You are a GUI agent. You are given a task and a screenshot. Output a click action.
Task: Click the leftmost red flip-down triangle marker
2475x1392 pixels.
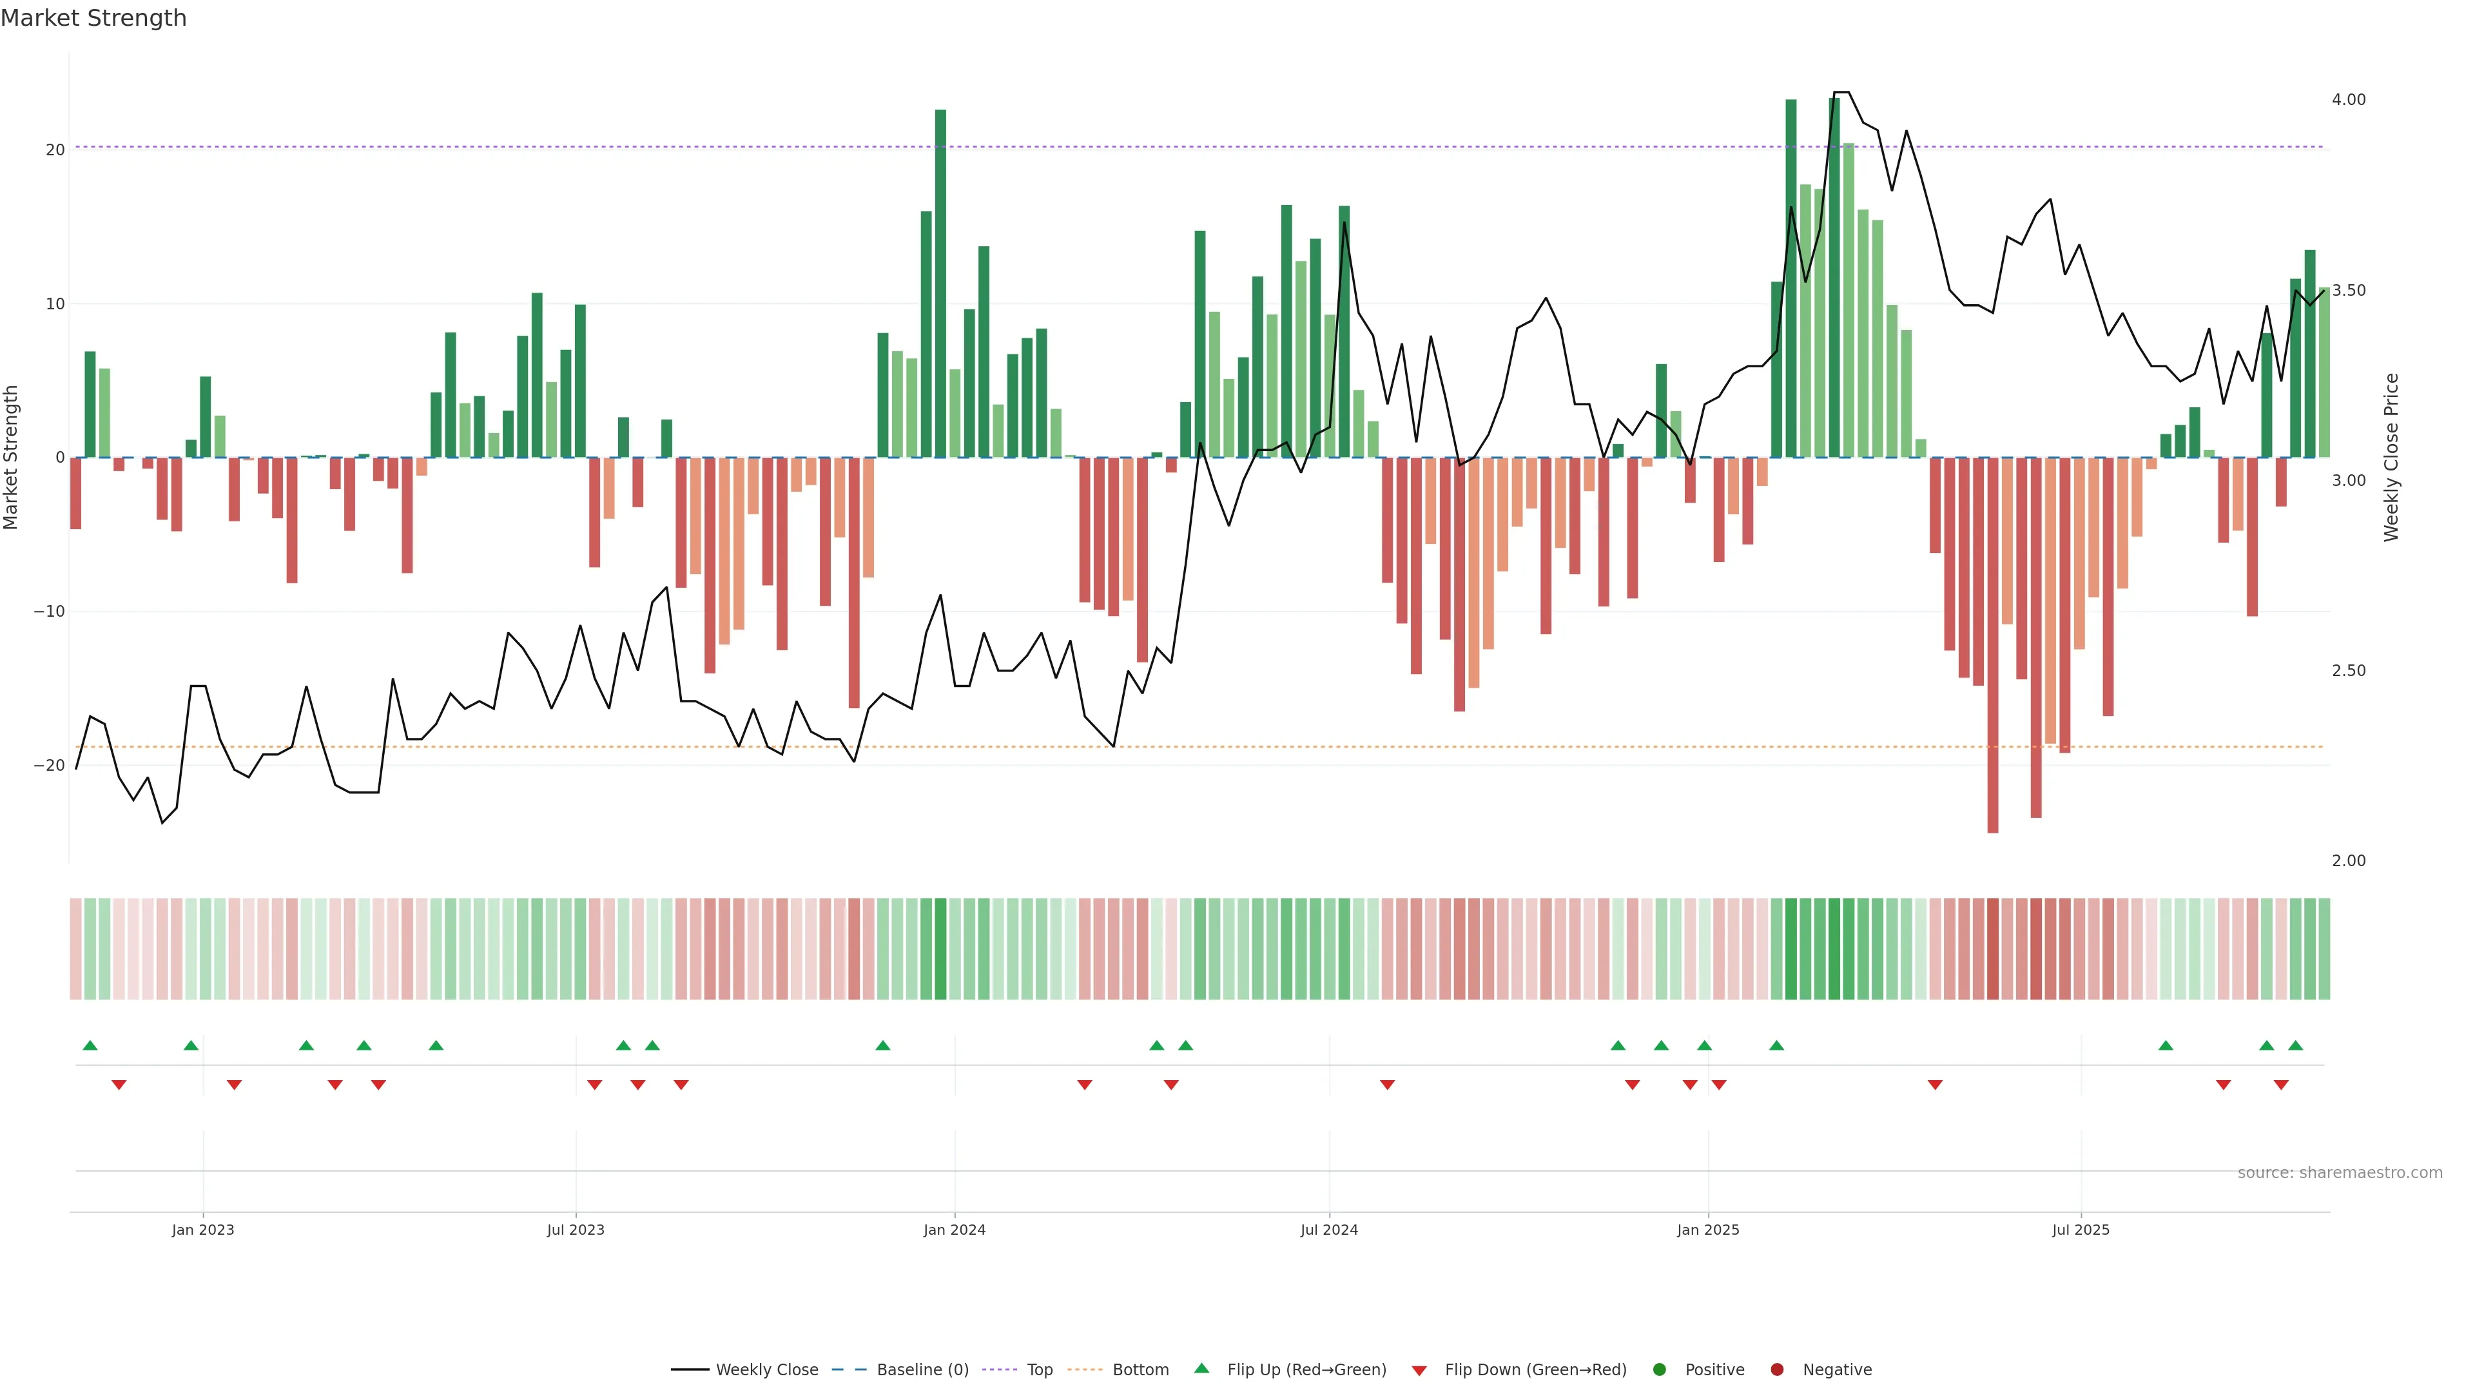click(119, 1085)
